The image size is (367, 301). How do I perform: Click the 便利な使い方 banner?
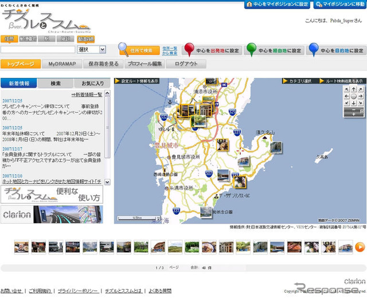tap(52, 195)
